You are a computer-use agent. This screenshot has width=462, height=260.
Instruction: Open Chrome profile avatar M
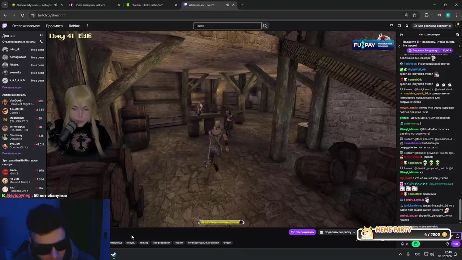[448, 15]
